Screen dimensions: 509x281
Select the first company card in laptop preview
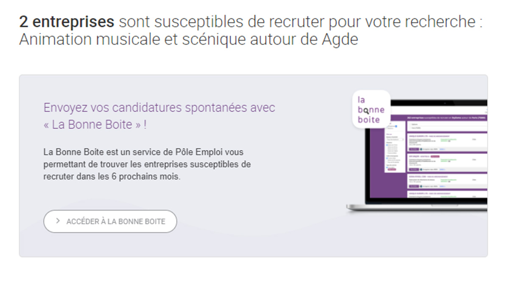447,143
